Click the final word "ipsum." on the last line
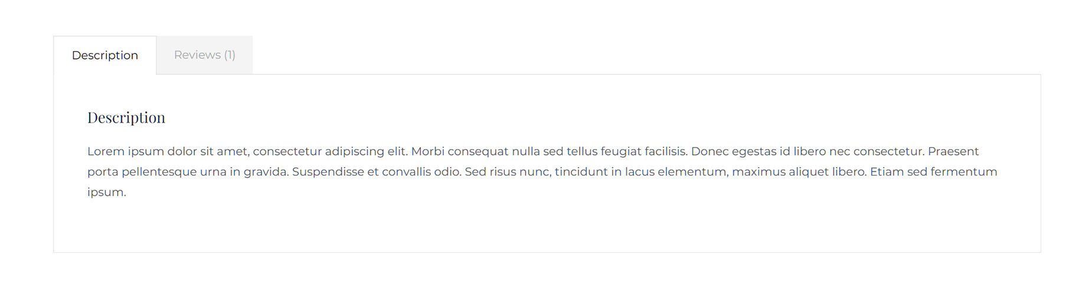This screenshot has height=300, width=1092. point(107,193)
